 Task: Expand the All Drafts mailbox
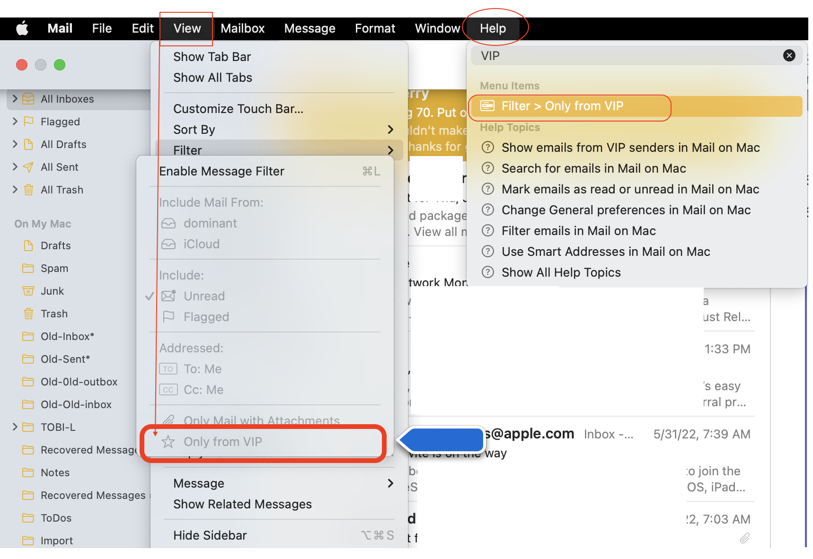[15, 144]
